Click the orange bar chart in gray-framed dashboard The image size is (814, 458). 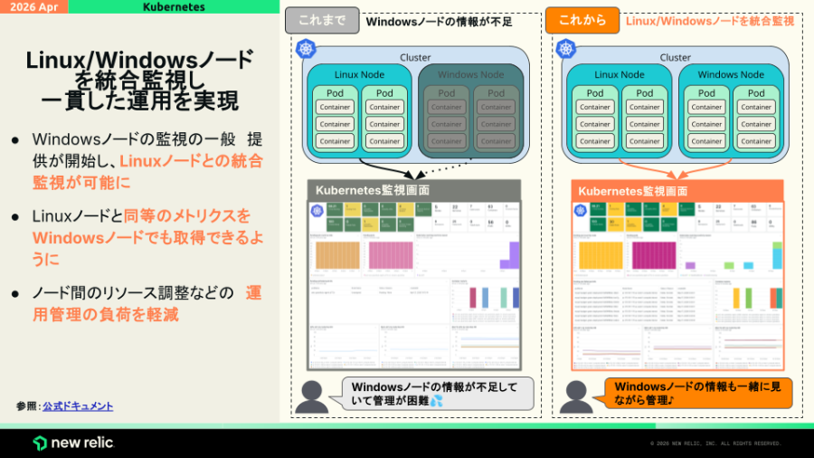tap(337, 255)
